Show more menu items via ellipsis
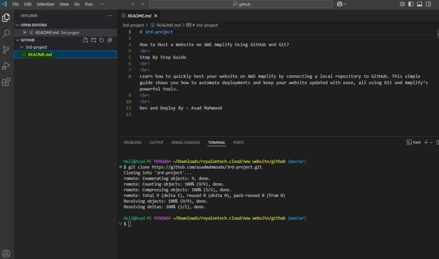Image resolution: width=439 pixels, height=259 pixels. pos(102,4)
